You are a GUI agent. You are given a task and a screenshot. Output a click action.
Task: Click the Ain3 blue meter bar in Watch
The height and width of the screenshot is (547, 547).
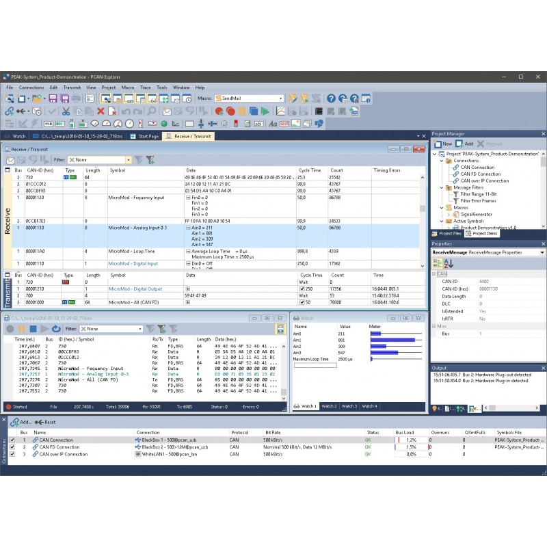click(x=384, y=353)
